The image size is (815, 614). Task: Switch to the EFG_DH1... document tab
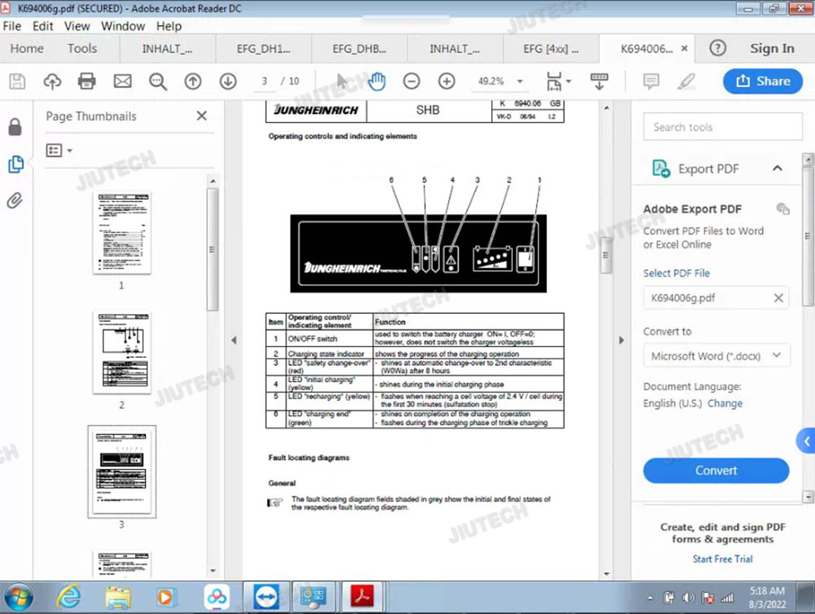[264, 49]
